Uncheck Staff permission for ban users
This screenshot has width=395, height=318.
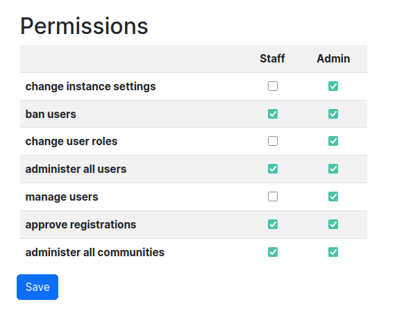tap(273, 114)
